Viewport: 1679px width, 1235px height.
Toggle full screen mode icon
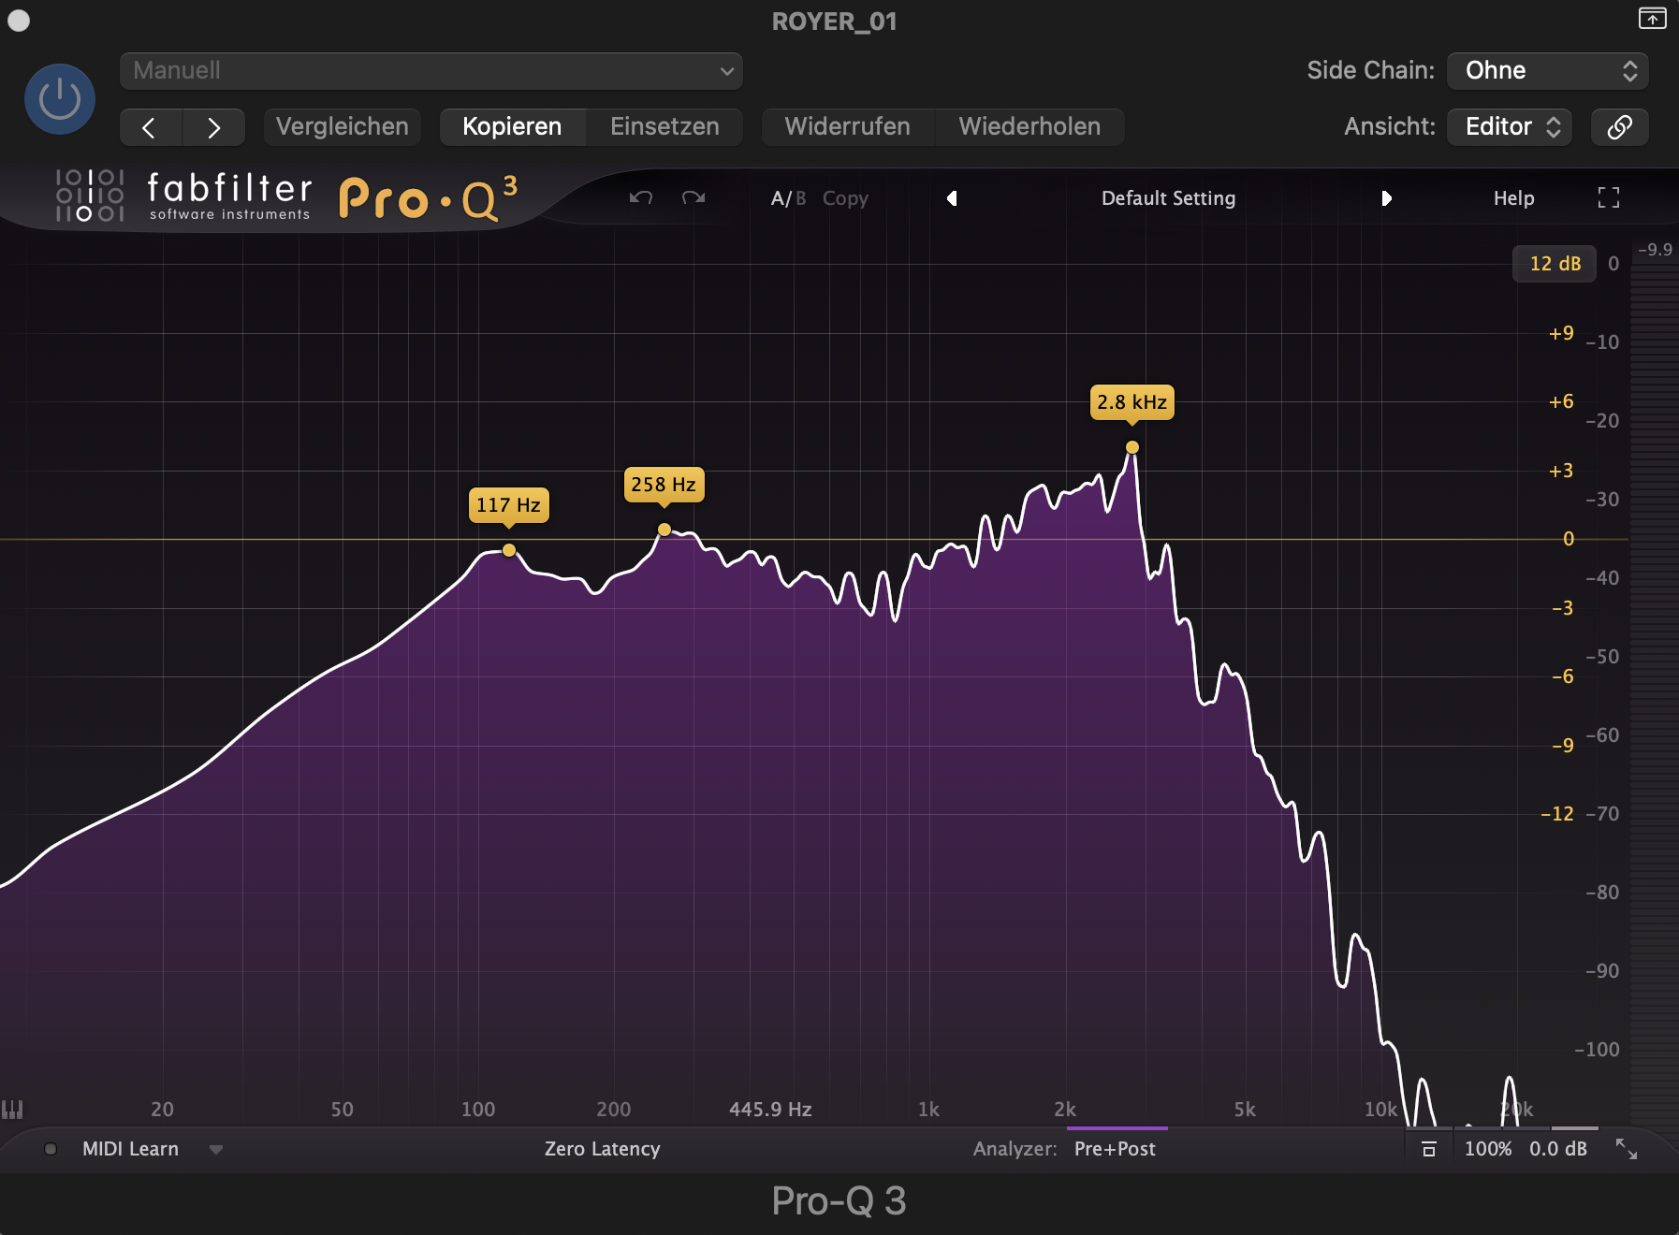coord(1608,197)
